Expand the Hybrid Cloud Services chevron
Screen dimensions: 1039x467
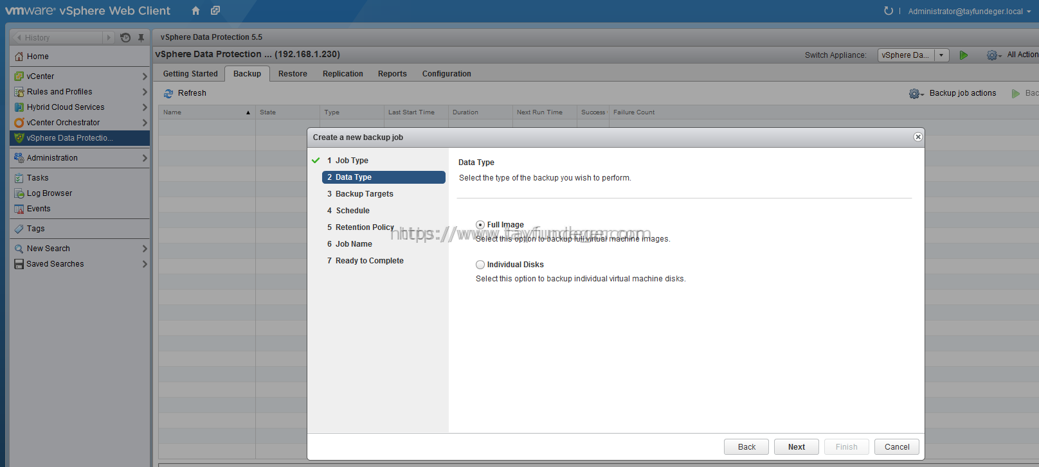click(144, 107)
